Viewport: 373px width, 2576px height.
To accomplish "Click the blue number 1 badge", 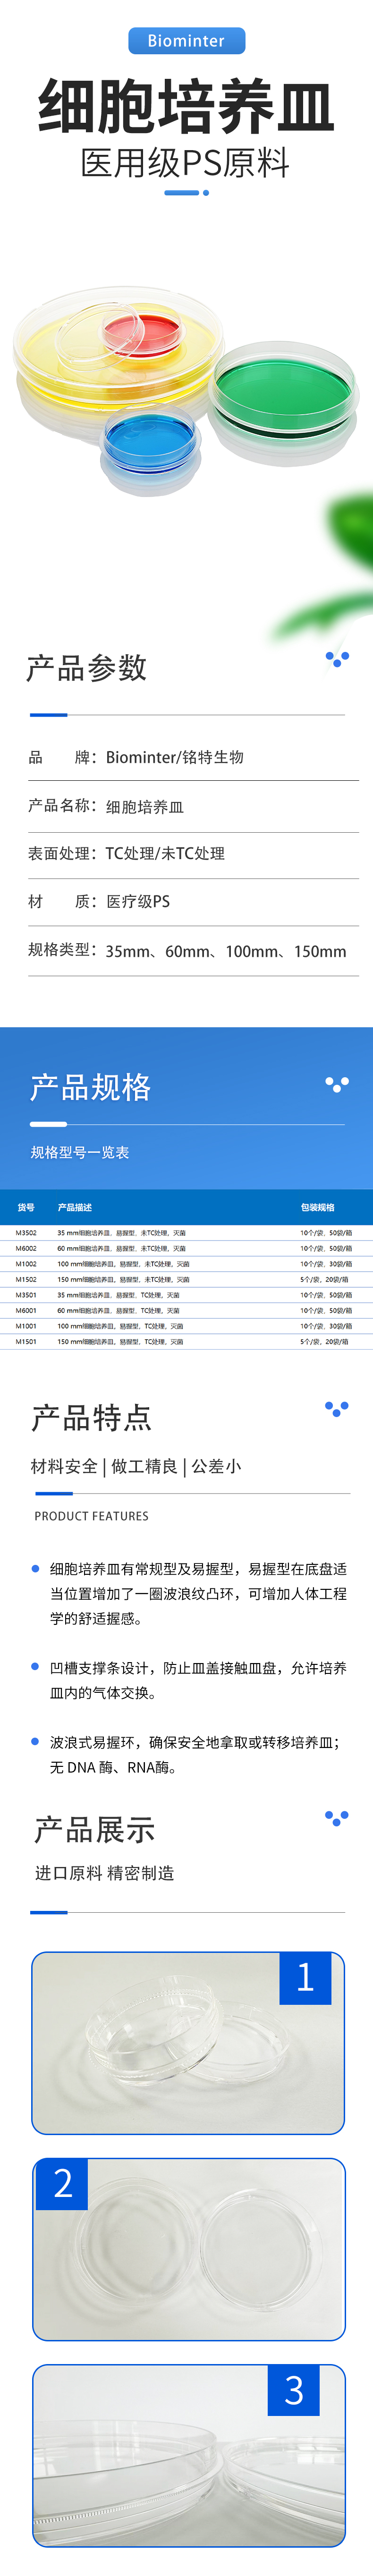I will [305, 1977].
